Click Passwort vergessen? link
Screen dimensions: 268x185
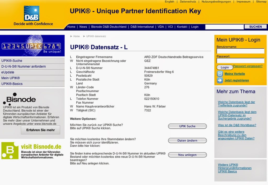(x=248, y=66)
